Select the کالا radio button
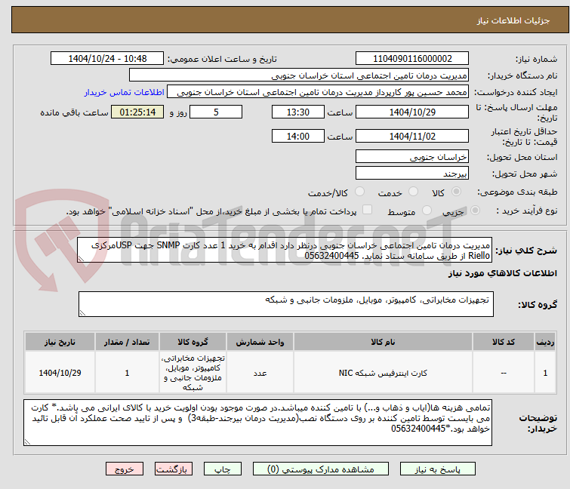570x489 pixels. [x=456, y=192]
